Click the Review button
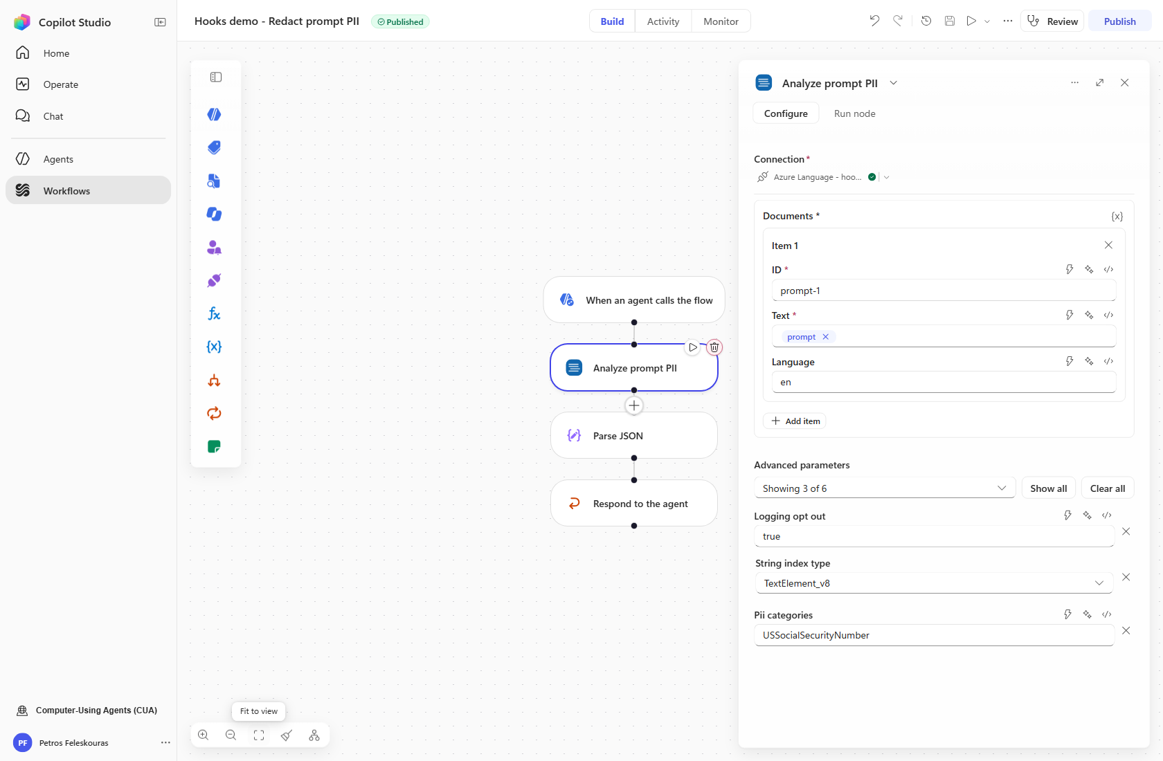Image resolution: width=1163 pixels, height=761 pixels. [x=1052, y=21]
